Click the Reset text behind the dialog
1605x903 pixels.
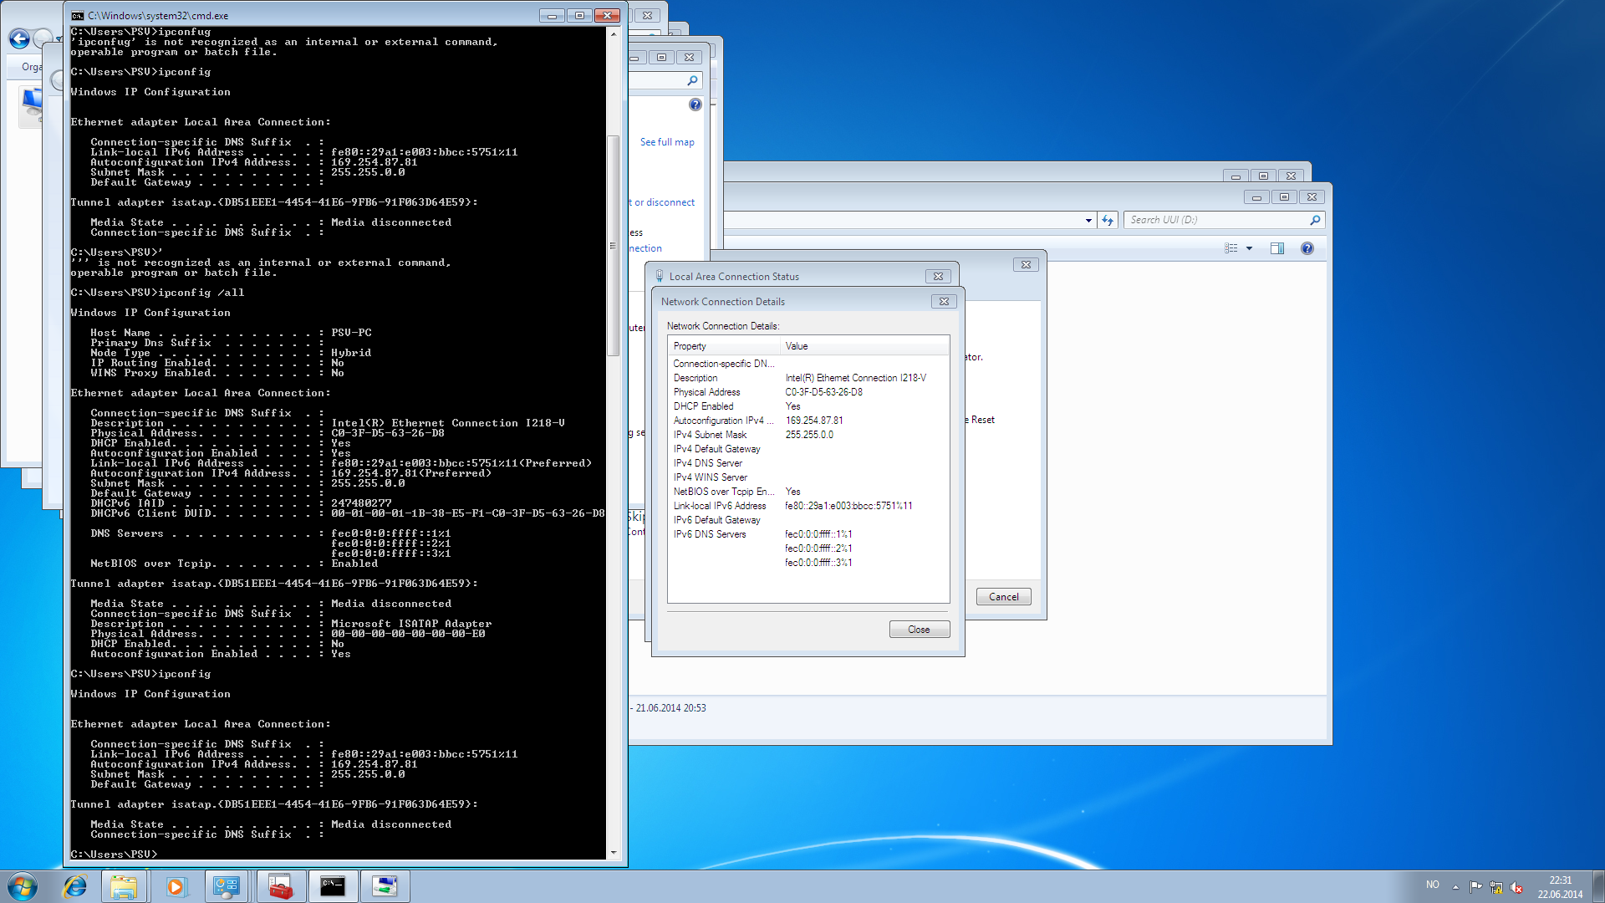click(982, 420)
